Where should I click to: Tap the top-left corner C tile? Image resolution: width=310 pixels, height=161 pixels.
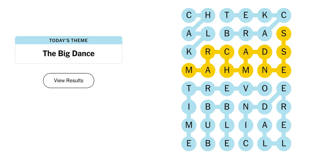pyautogui.click(x=189, y=15)
